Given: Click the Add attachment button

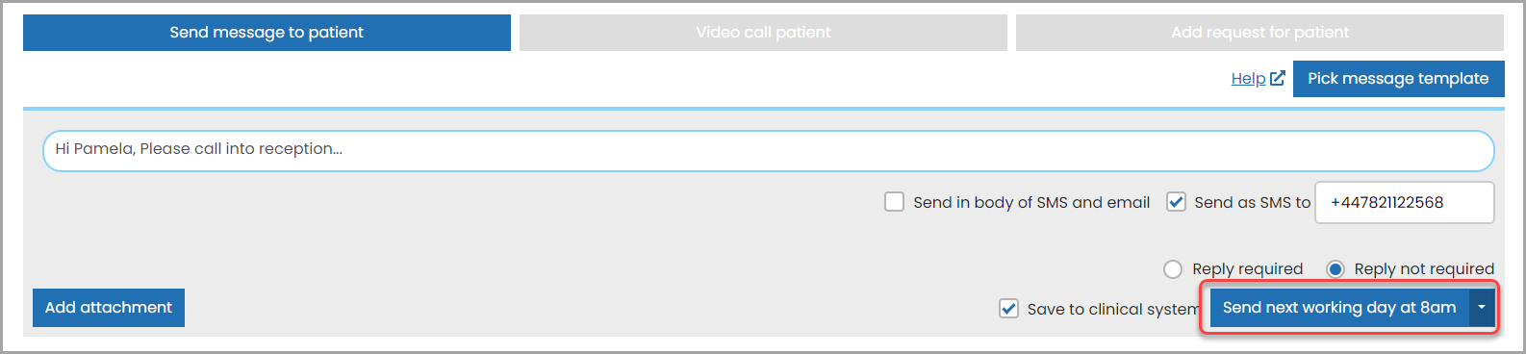Looking at the screenshot, I should click(x=109, y=308).
